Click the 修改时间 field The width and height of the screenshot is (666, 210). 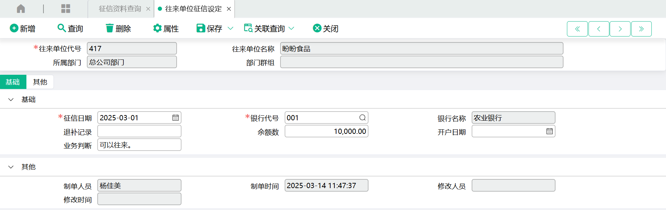point(139,199)
